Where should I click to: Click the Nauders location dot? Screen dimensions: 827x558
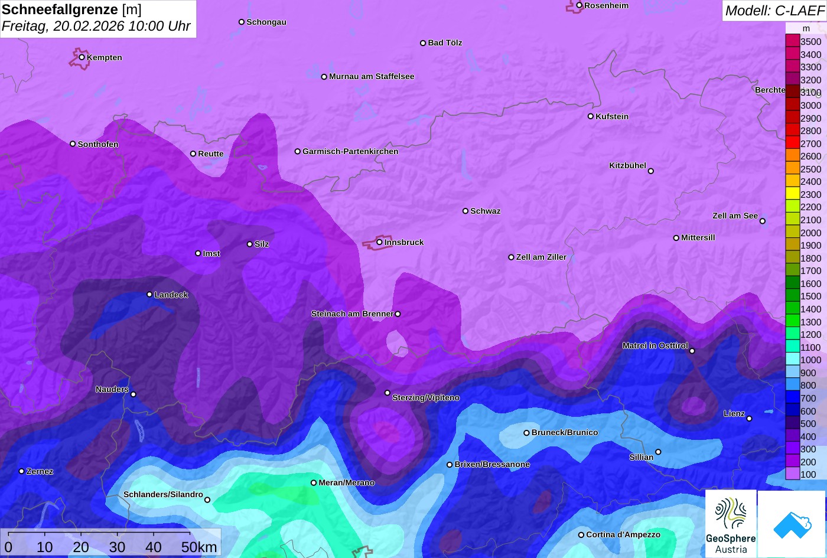point(134,394)
